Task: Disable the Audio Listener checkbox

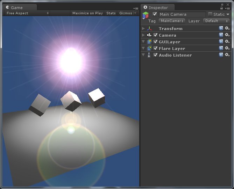Action: (155, 55)
